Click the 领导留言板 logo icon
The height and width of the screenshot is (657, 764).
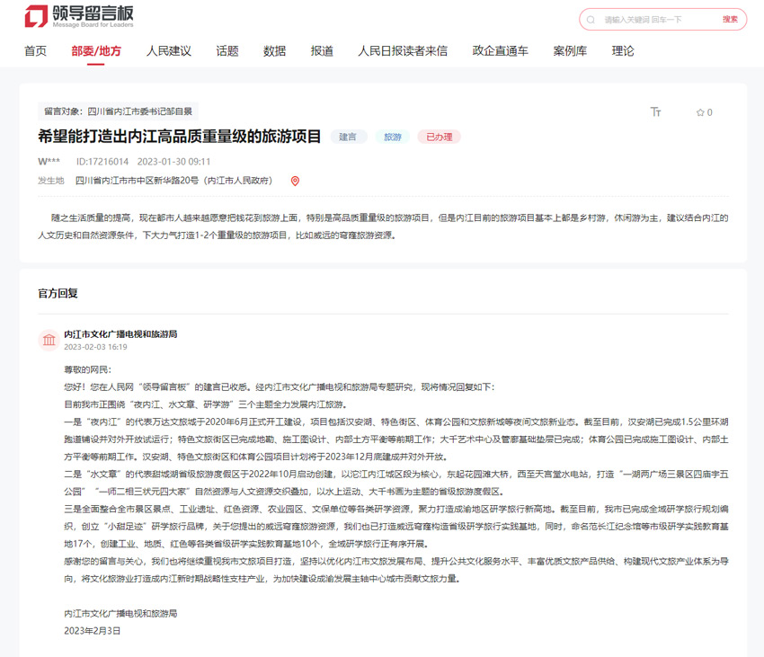(x=36, y=16)
